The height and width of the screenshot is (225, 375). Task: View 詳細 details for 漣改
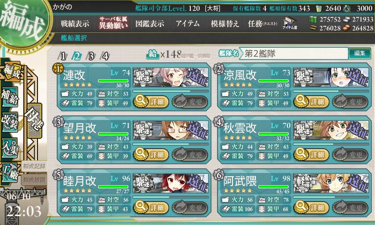pyautogui.click(x=151, y=102)
